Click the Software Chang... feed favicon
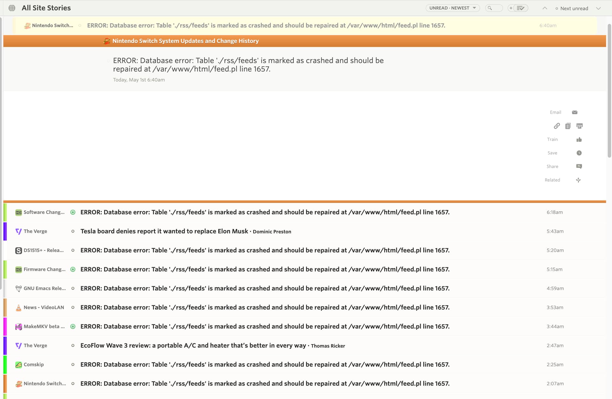The width and height of the screenshot is (612, 399). 18,212
